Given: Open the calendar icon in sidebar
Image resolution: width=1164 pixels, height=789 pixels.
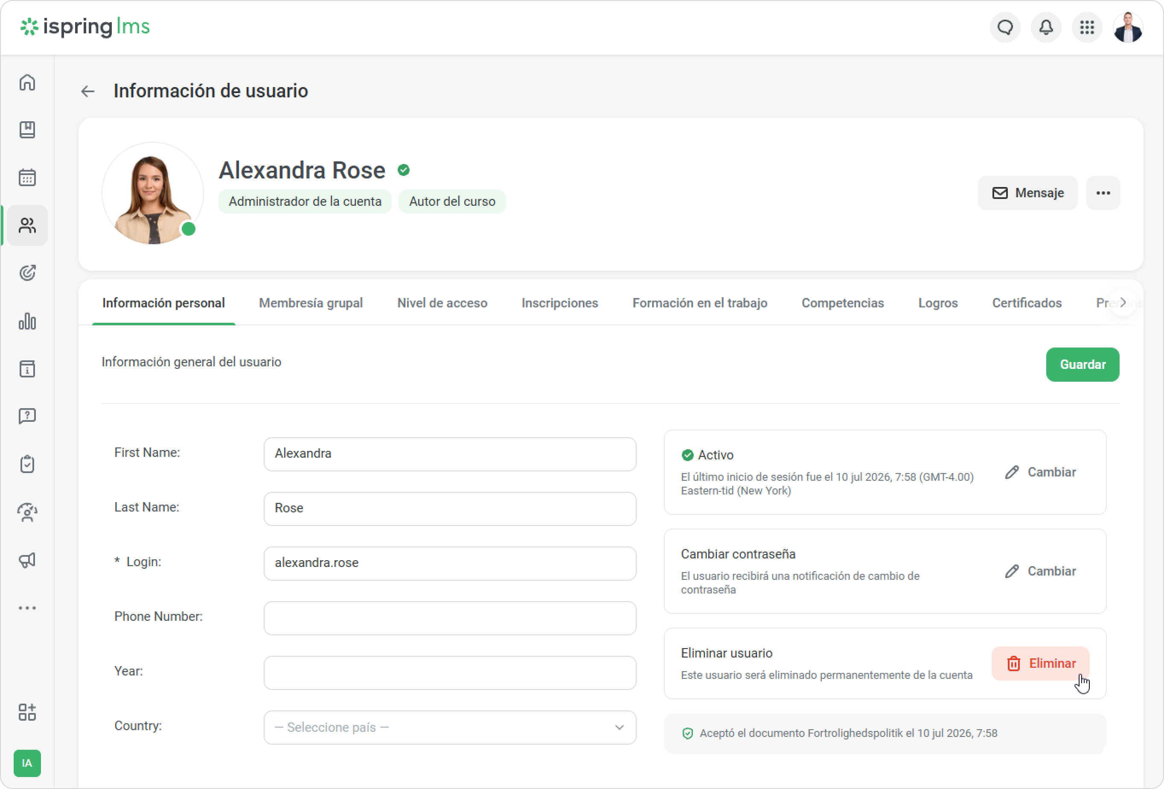Looking at the screenshot, I should pyautogui.click(x=27, y=178).
